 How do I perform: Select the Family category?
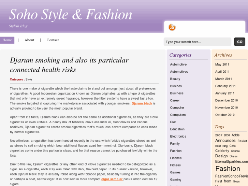click(175, 144)
